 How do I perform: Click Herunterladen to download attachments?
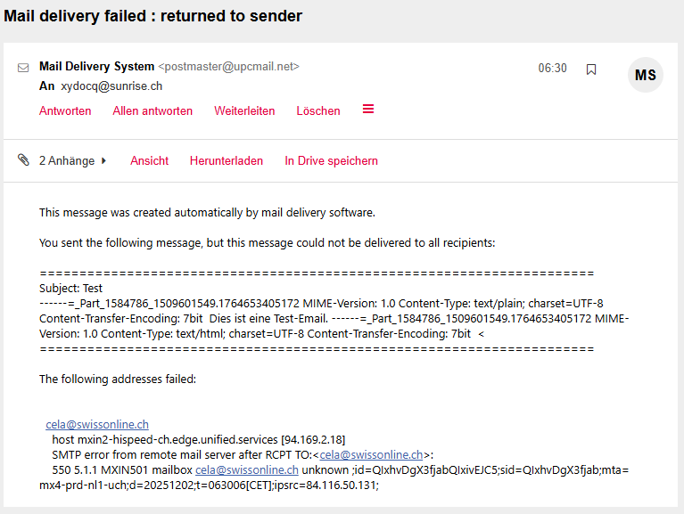click(227, 161)
